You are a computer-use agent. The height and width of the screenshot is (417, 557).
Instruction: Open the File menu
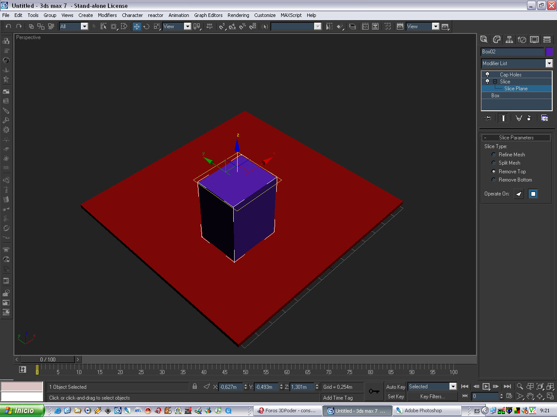tap(6, 15)
